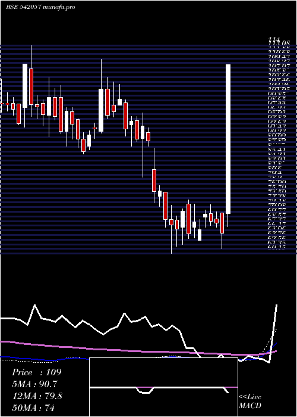Click inside the MACD inset panel
Screen dimensions: 297x417
click(163, 387)
